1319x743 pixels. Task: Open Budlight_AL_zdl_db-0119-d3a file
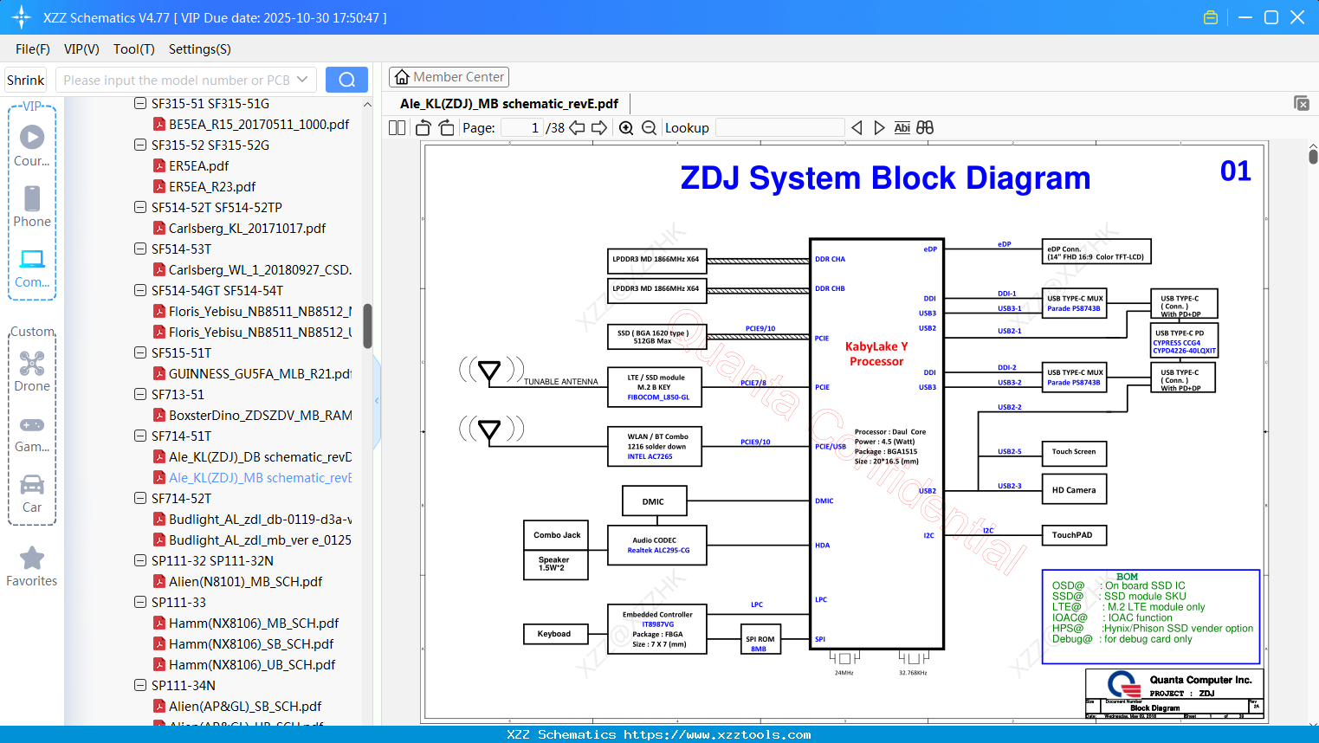261,519
